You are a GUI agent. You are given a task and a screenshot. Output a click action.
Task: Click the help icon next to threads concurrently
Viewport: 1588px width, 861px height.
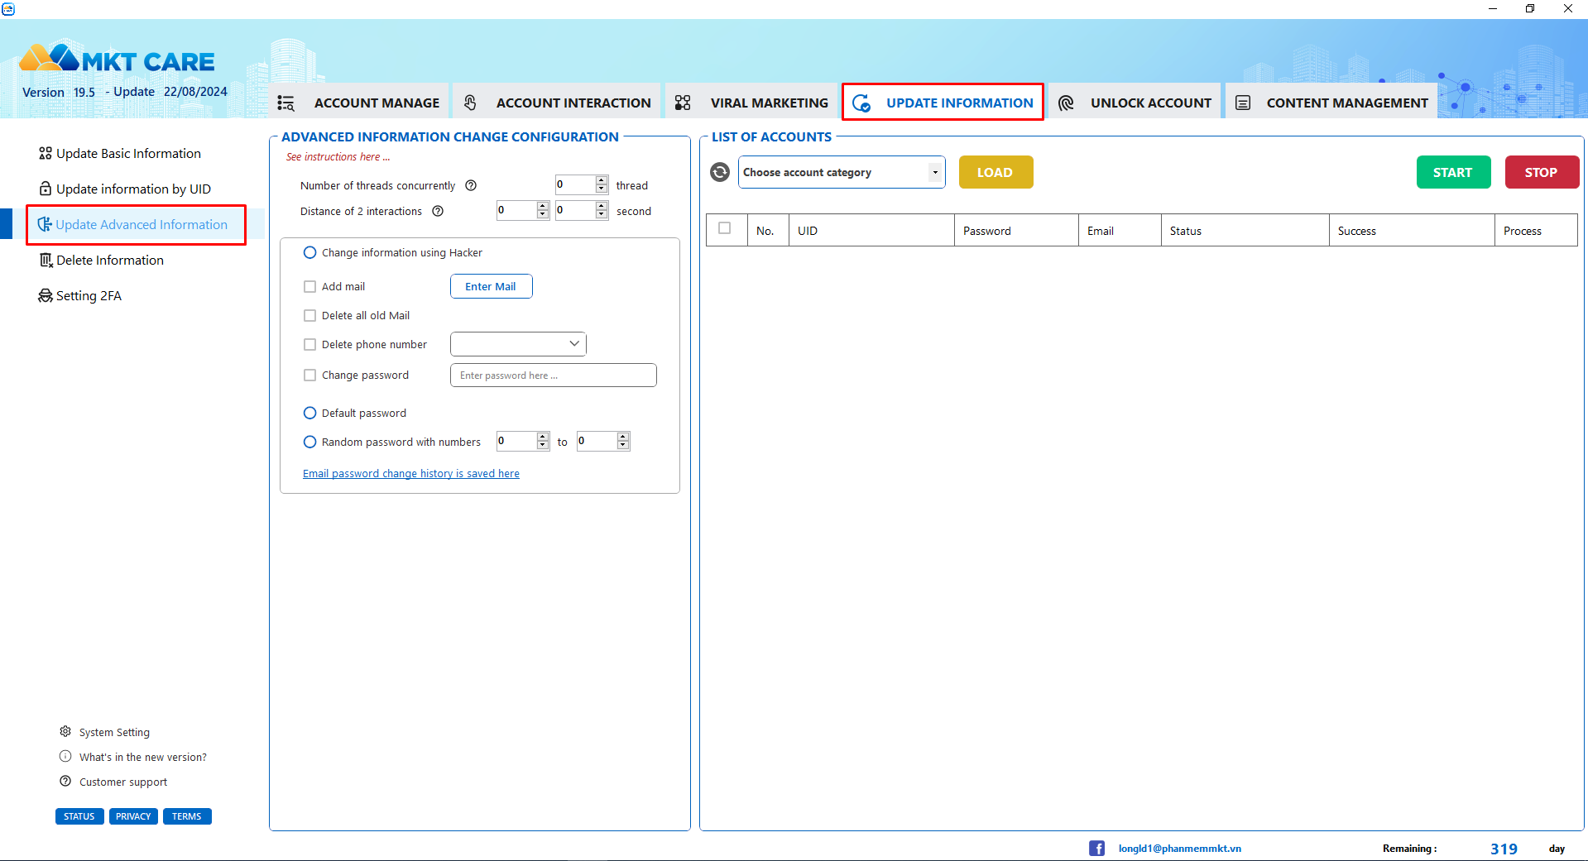(x=471, y=185)
